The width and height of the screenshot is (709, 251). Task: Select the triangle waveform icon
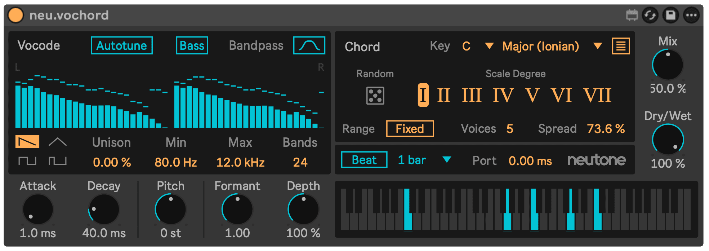(58, 142)
